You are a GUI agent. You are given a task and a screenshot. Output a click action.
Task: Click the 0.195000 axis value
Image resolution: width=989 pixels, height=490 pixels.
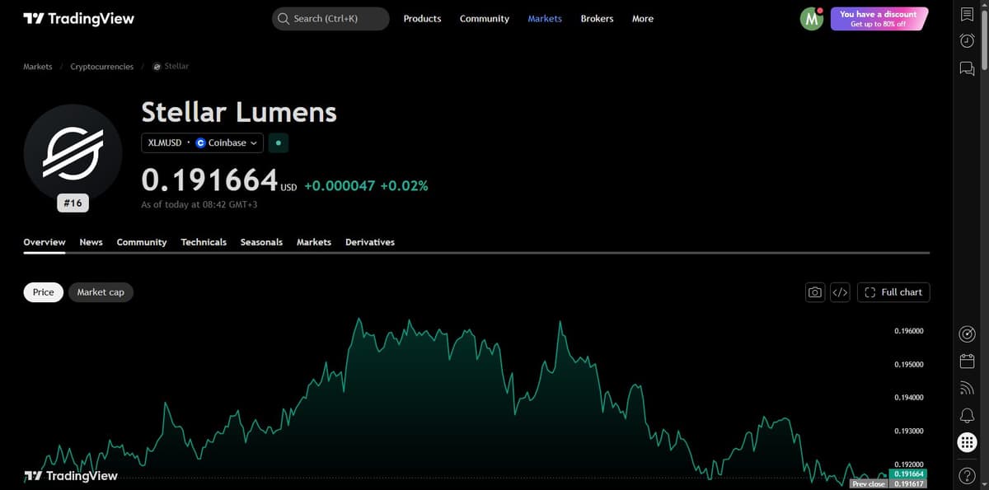click(x=909, y=364)
